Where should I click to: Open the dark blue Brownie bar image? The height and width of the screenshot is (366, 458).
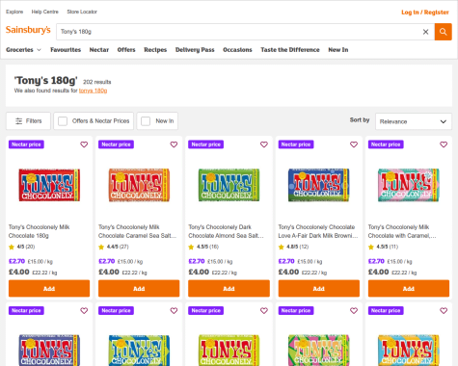coord(319,185)
